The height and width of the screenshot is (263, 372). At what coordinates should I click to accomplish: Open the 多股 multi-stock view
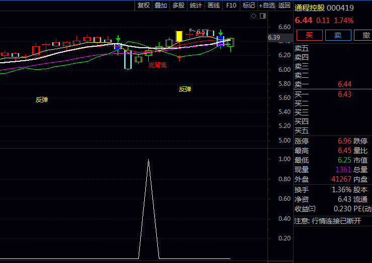tap(178, 6)
